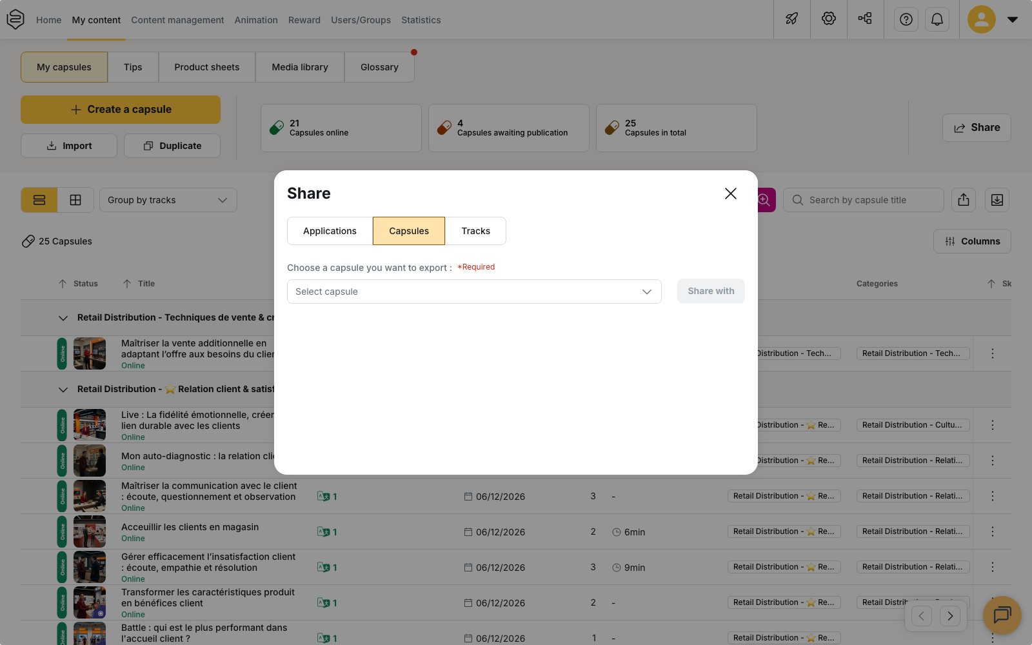Open the Statistics menu

click(421, 20)
